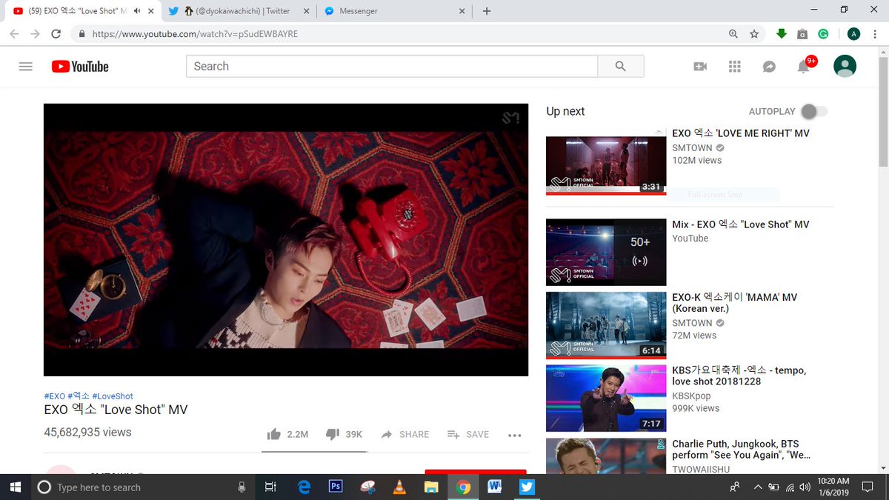Click the green download extension icon
This screenshot has width=889, height=500.
[781, 33]
